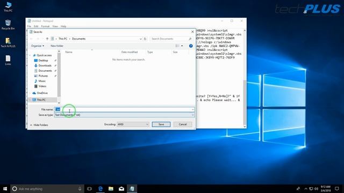Open the Recycle Bin desktop icon

(8, 25)
